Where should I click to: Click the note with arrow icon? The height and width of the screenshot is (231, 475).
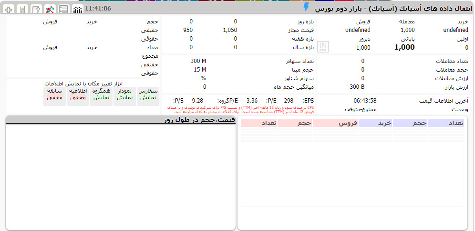(36, 9)
